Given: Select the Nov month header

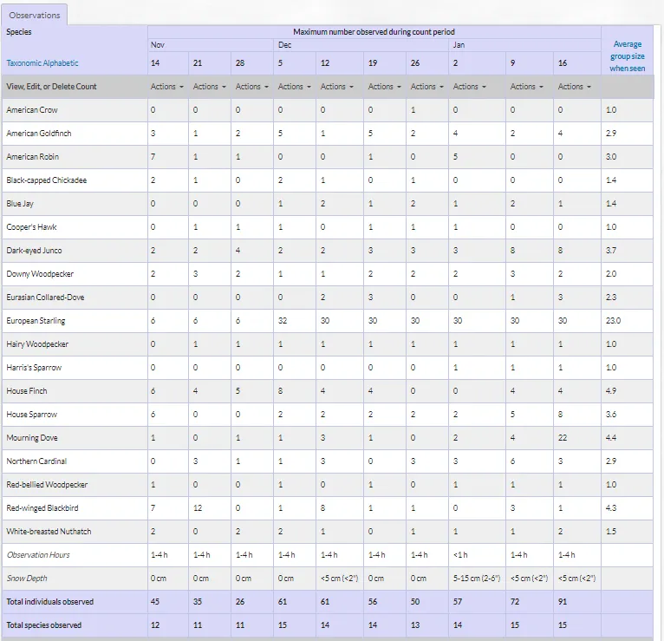Looking at the screenshot, I should point(158,45).
